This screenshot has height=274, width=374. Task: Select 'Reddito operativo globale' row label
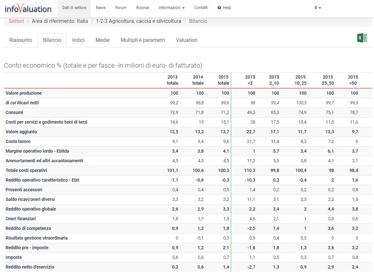click(31, 209)
